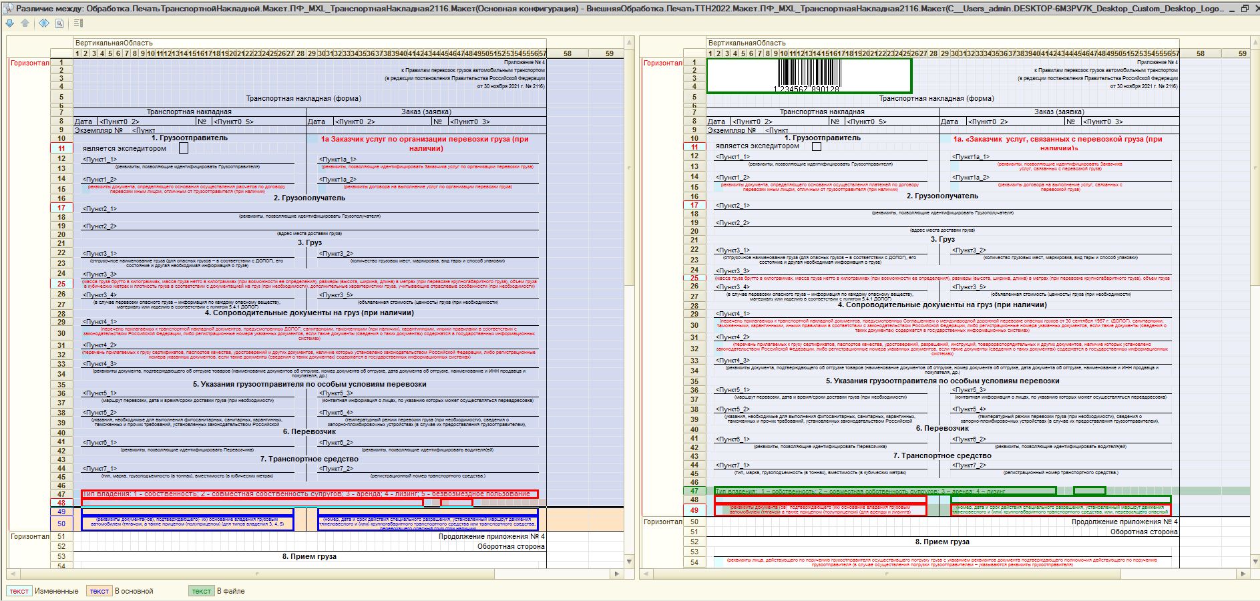Open the magnifier document search icon

click(x=59, y=23)
